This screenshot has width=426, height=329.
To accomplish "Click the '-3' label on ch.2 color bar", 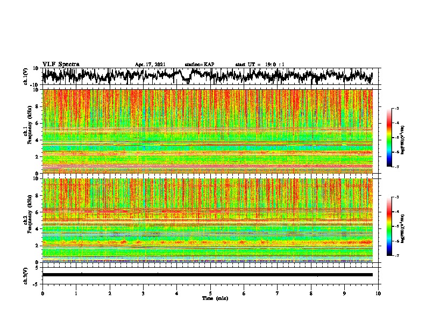I will coord(396,197).
